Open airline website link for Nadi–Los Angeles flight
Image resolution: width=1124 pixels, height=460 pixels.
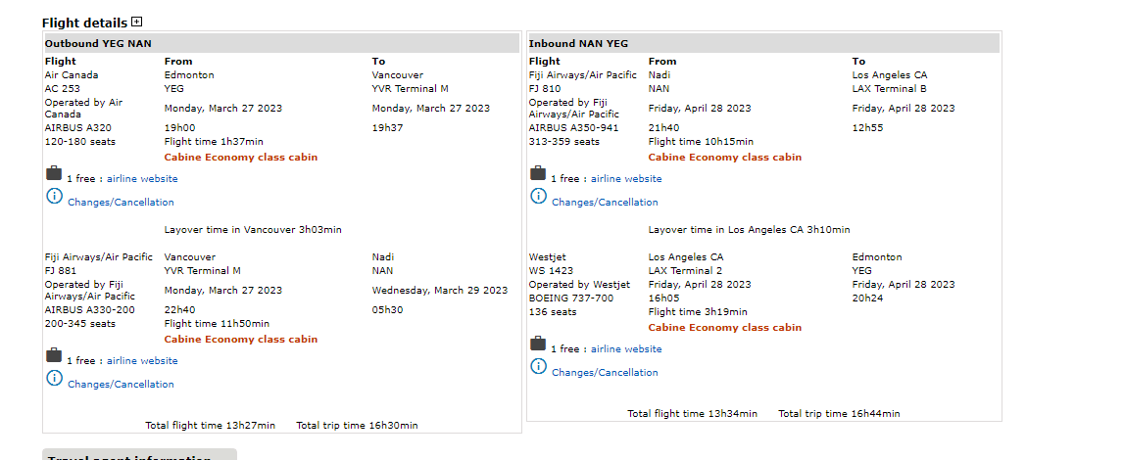coord(626,179)
